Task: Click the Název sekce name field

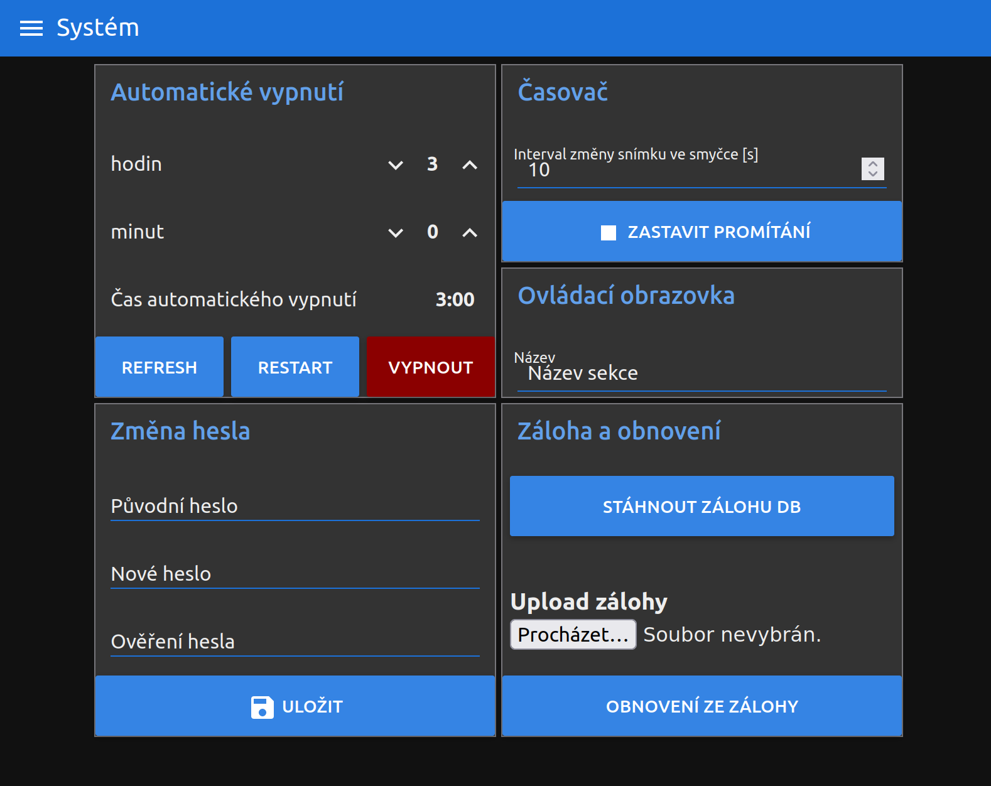Action: pyautogui.click(x=701, y=374)
